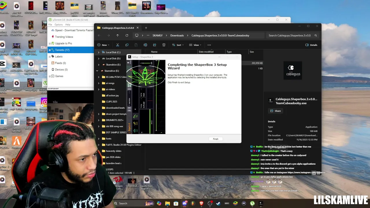Click the Rename icon in Explorer toolbar
The image size is (370, 208).
145,45
